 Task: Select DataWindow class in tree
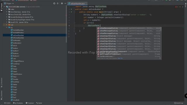(18, 74)
